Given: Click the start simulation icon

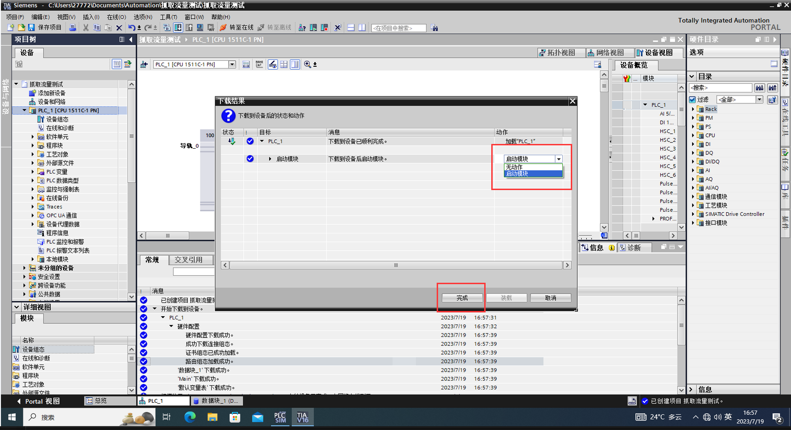Looking at the screenshot, I should (200, 28).
